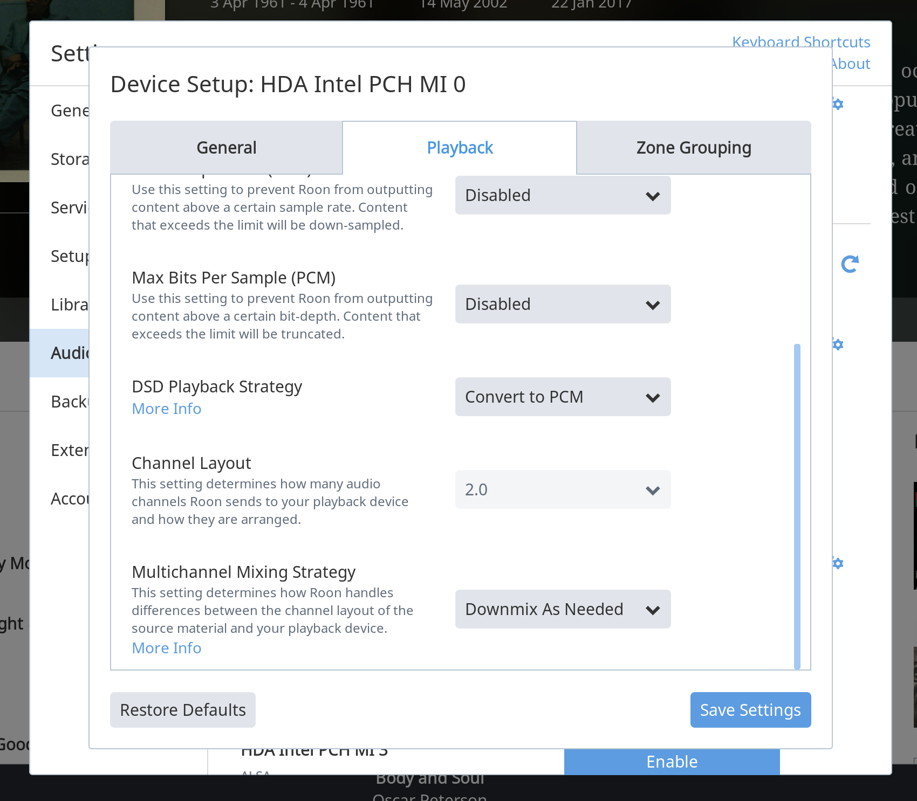Select the Backups settings category
917x801 pixels.
tap(59, 402)
